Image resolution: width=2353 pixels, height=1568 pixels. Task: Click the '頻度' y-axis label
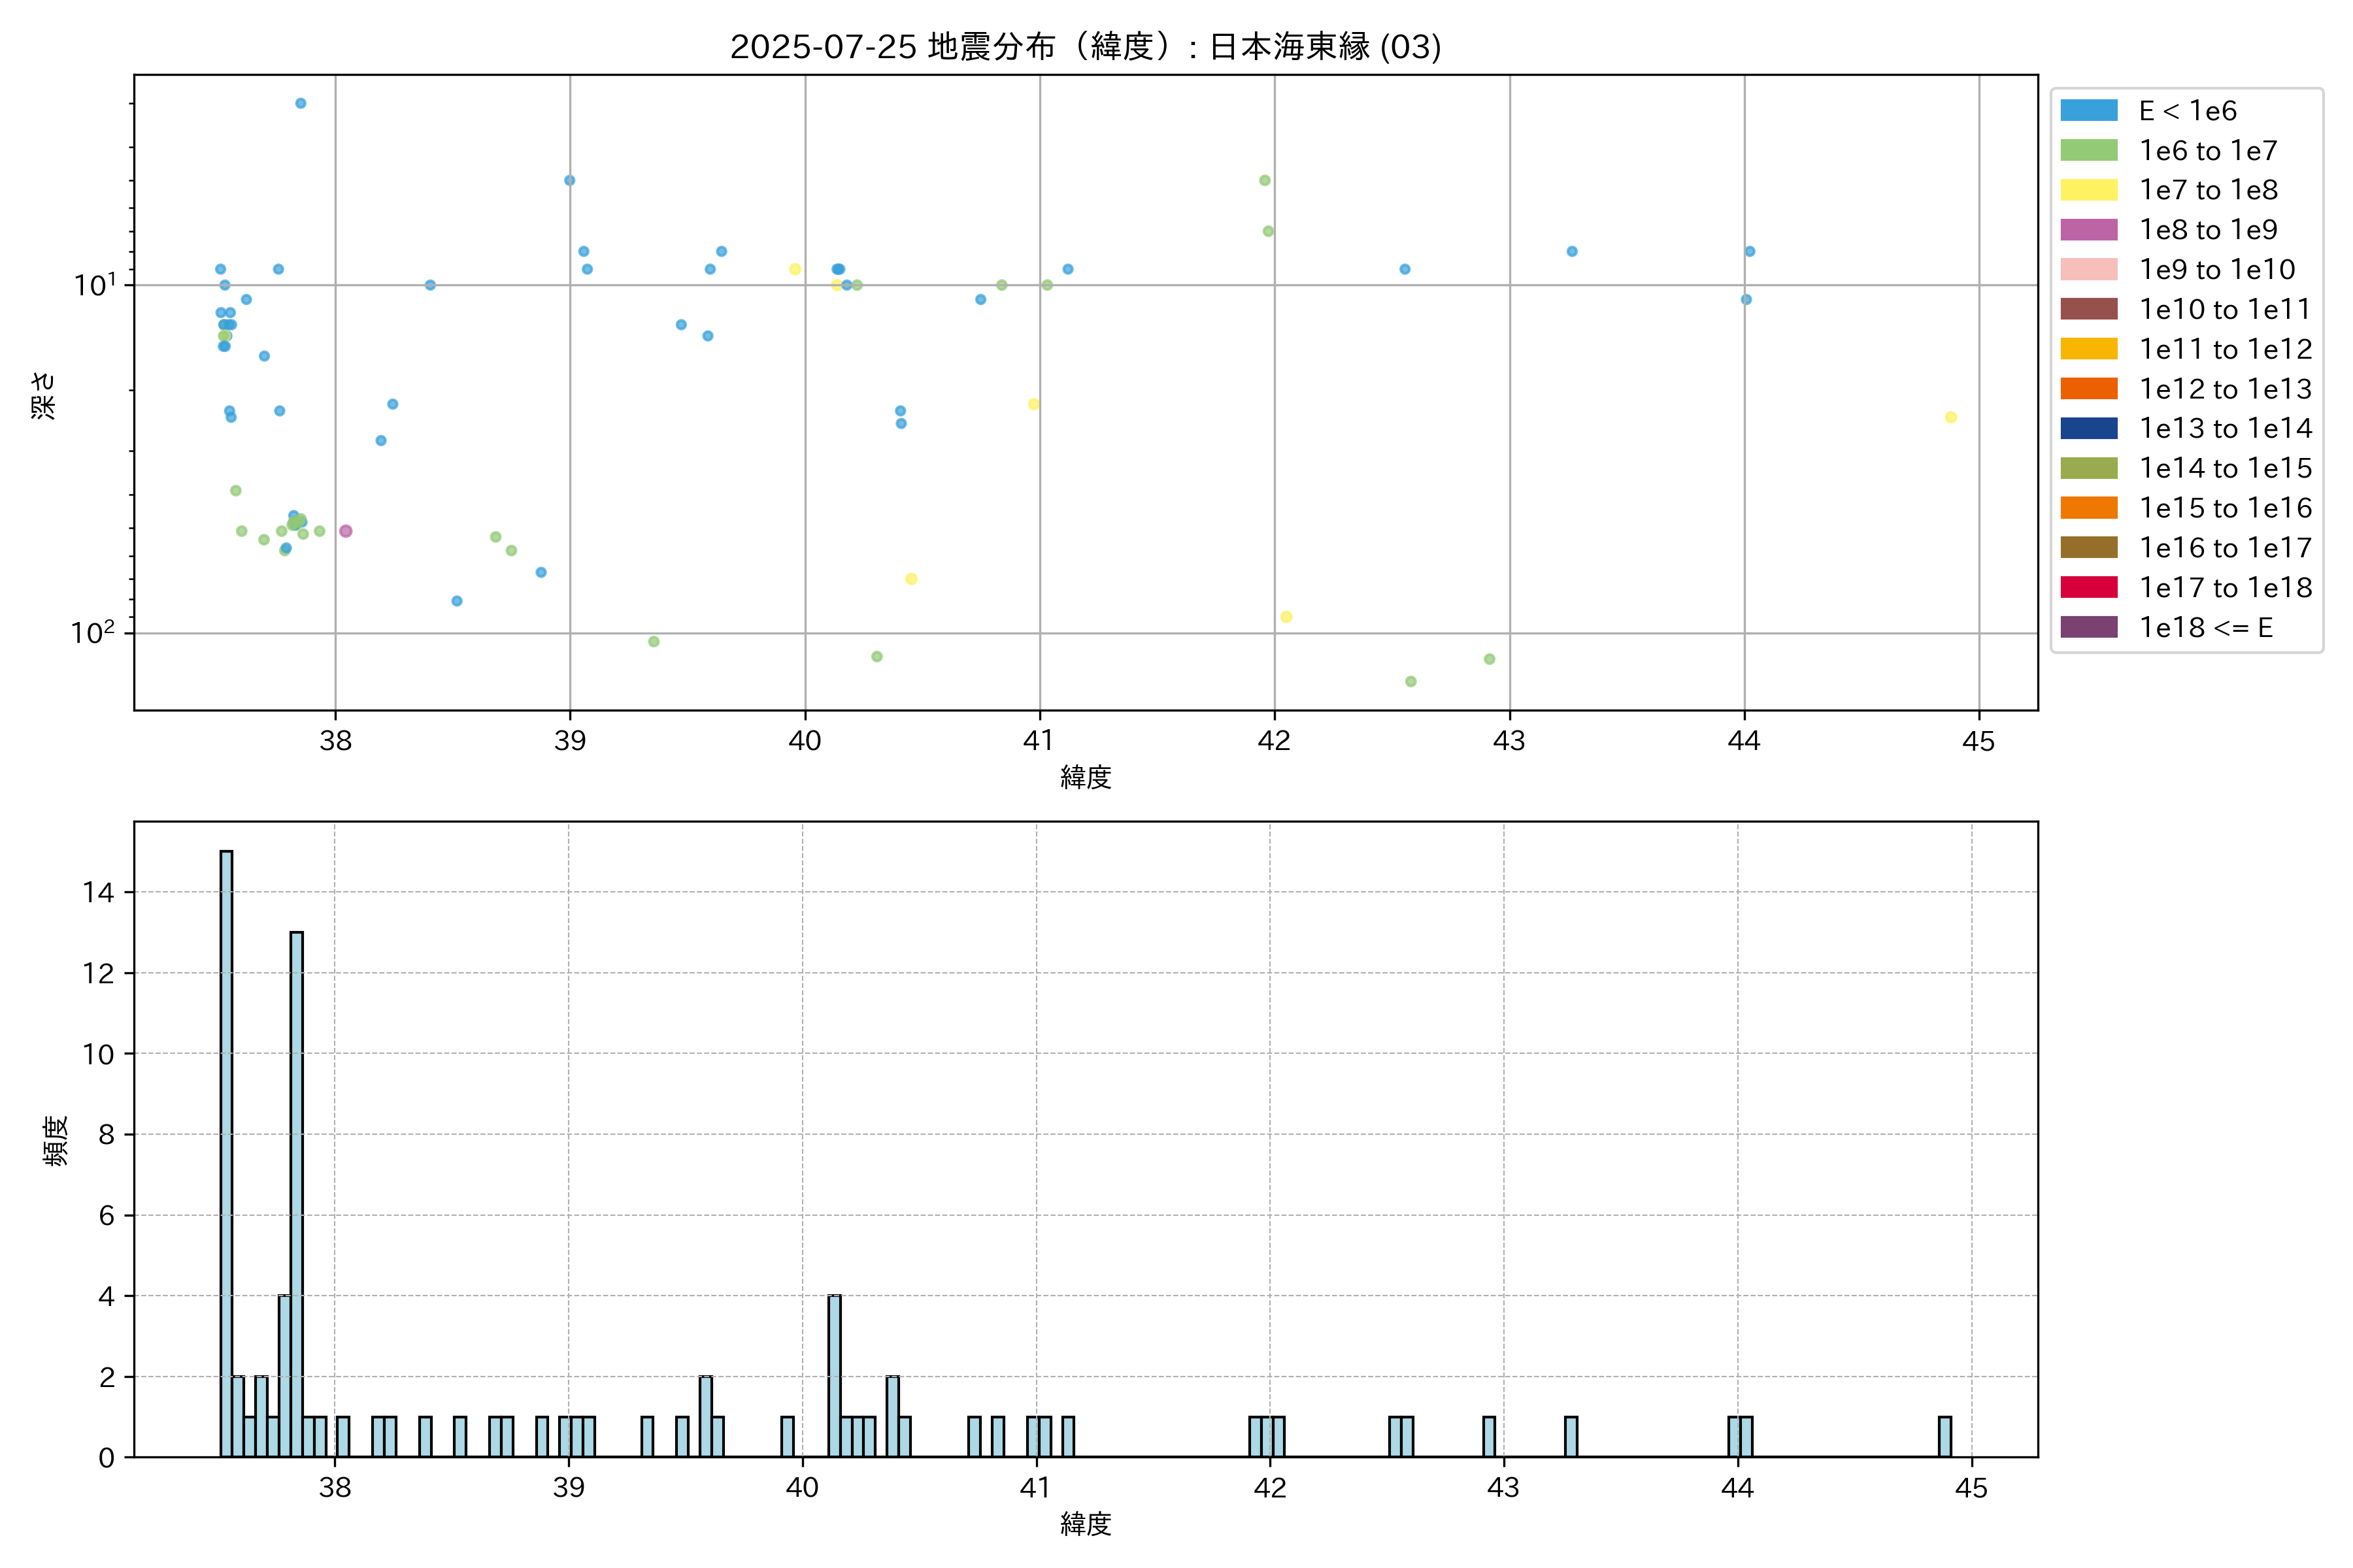(x=56, y=1140)
